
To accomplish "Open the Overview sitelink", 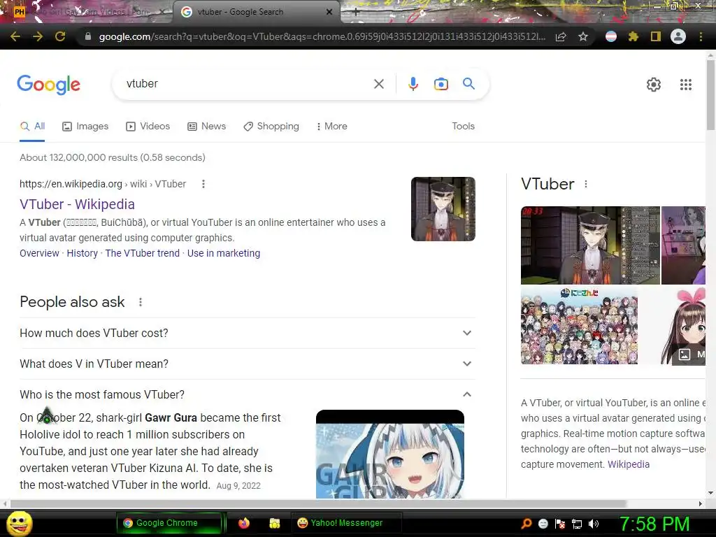I will click(x=39, y=253).
